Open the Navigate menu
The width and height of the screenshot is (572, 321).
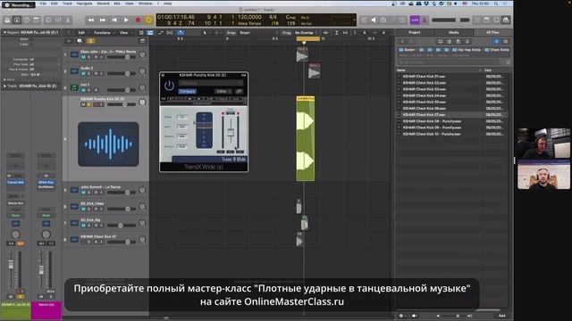tap(84, 4)
